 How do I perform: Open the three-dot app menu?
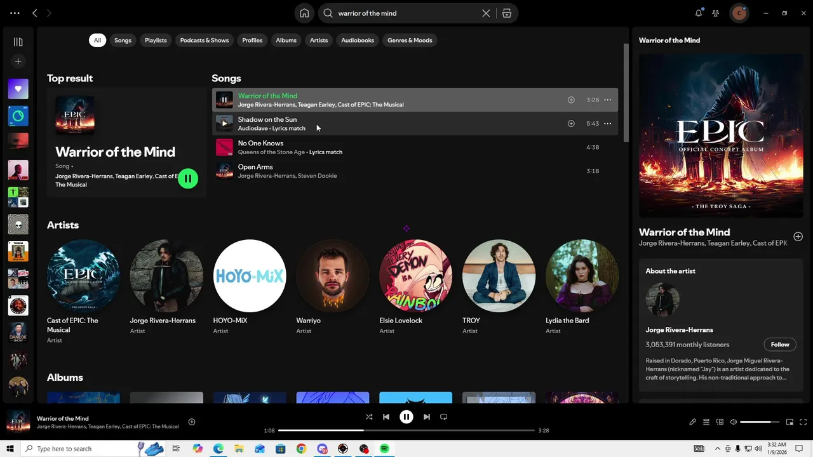point(15,13)
